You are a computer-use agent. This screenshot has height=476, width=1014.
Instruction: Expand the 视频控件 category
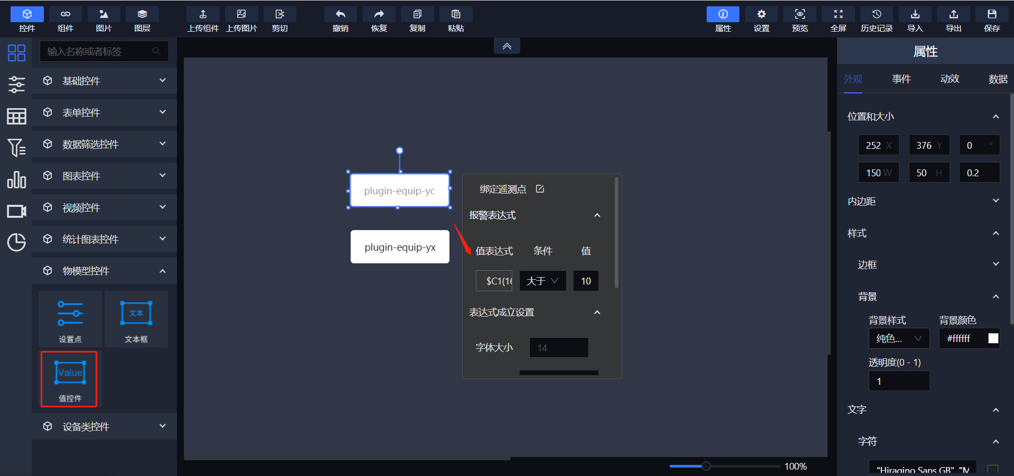[105, 207]
